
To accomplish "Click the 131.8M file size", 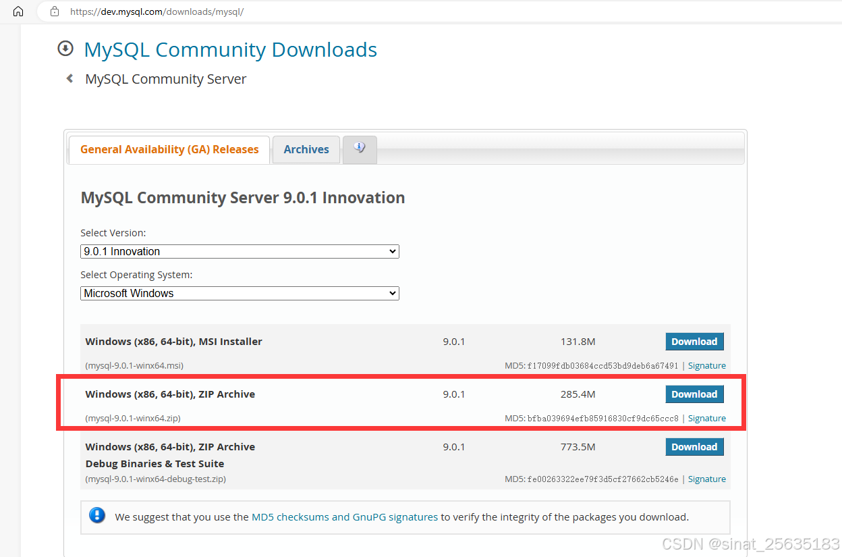I will coord(578,342).
